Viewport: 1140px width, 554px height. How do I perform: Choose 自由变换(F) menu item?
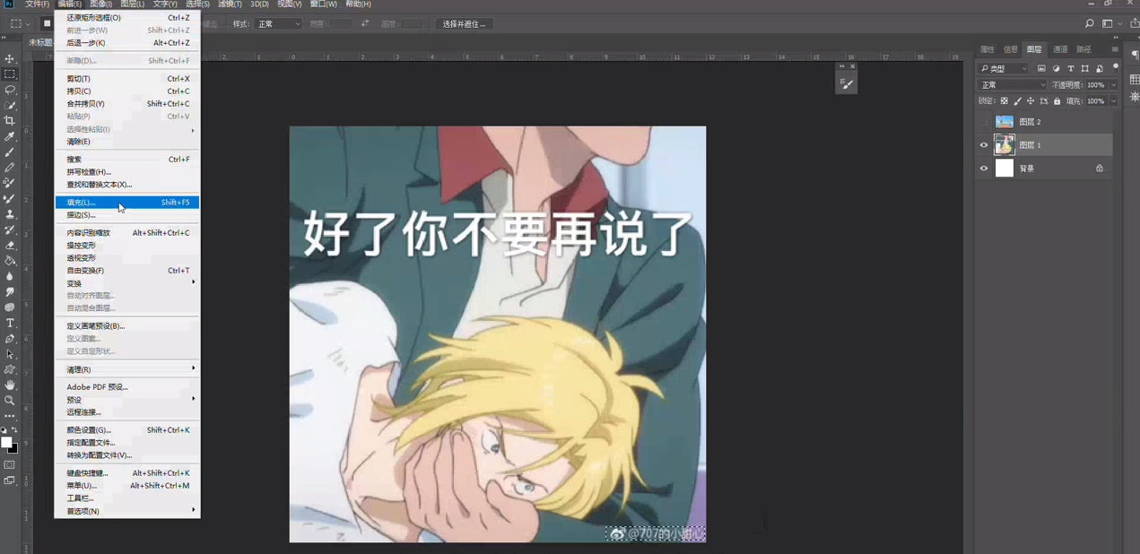pyautogui.click(x=127, y=271)
